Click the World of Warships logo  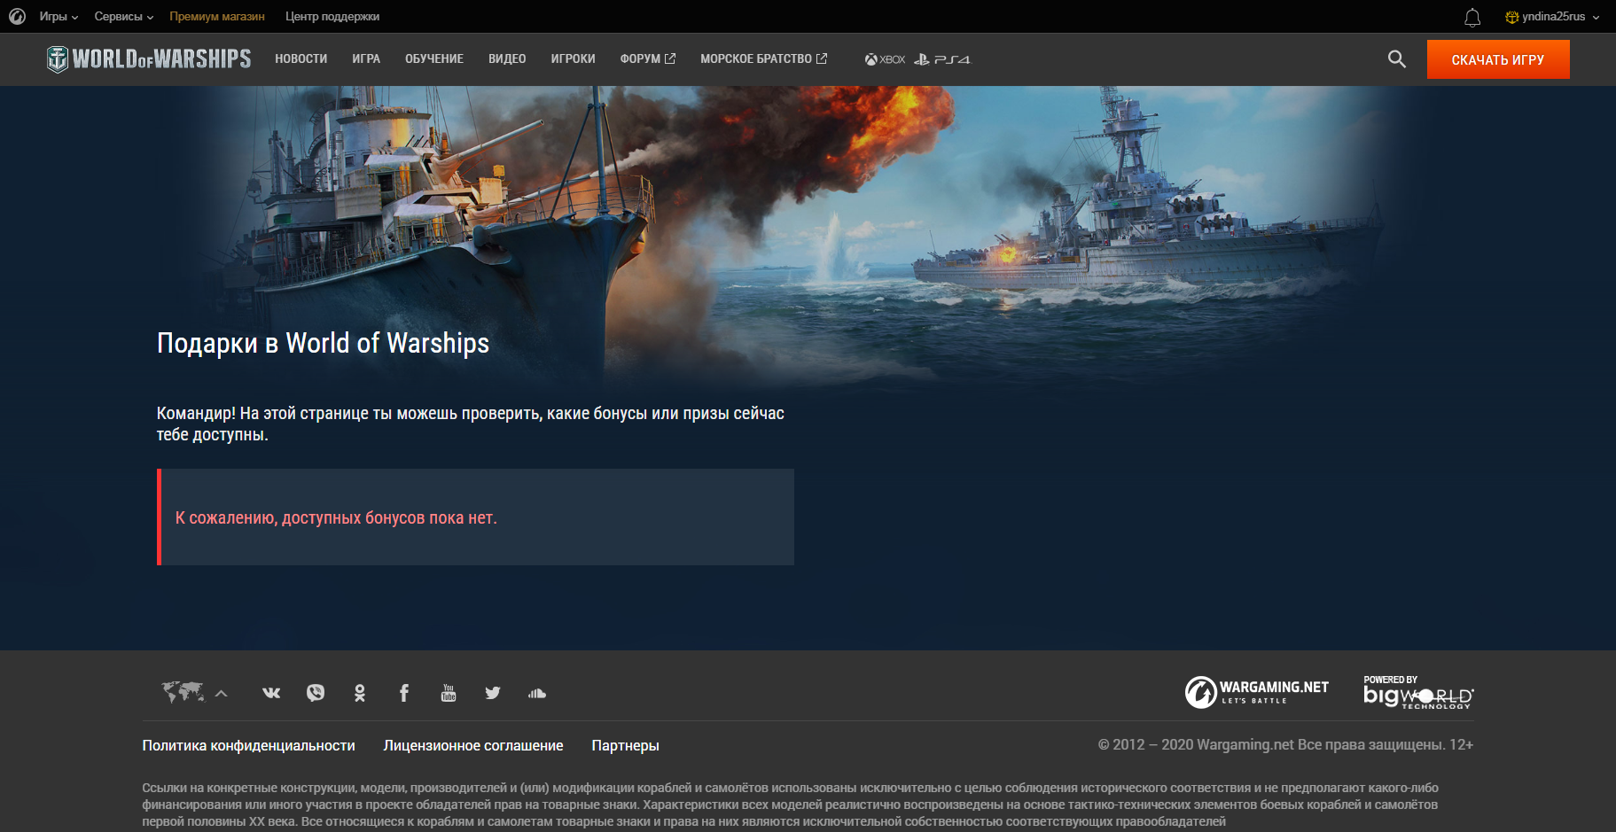point(149,59)
